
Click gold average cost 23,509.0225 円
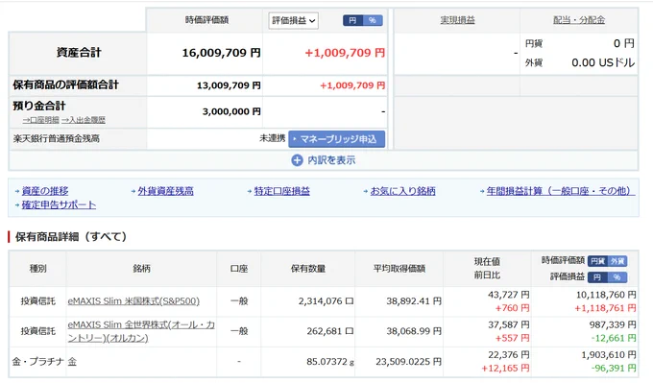pyautogui.click(x=408, y=362)
